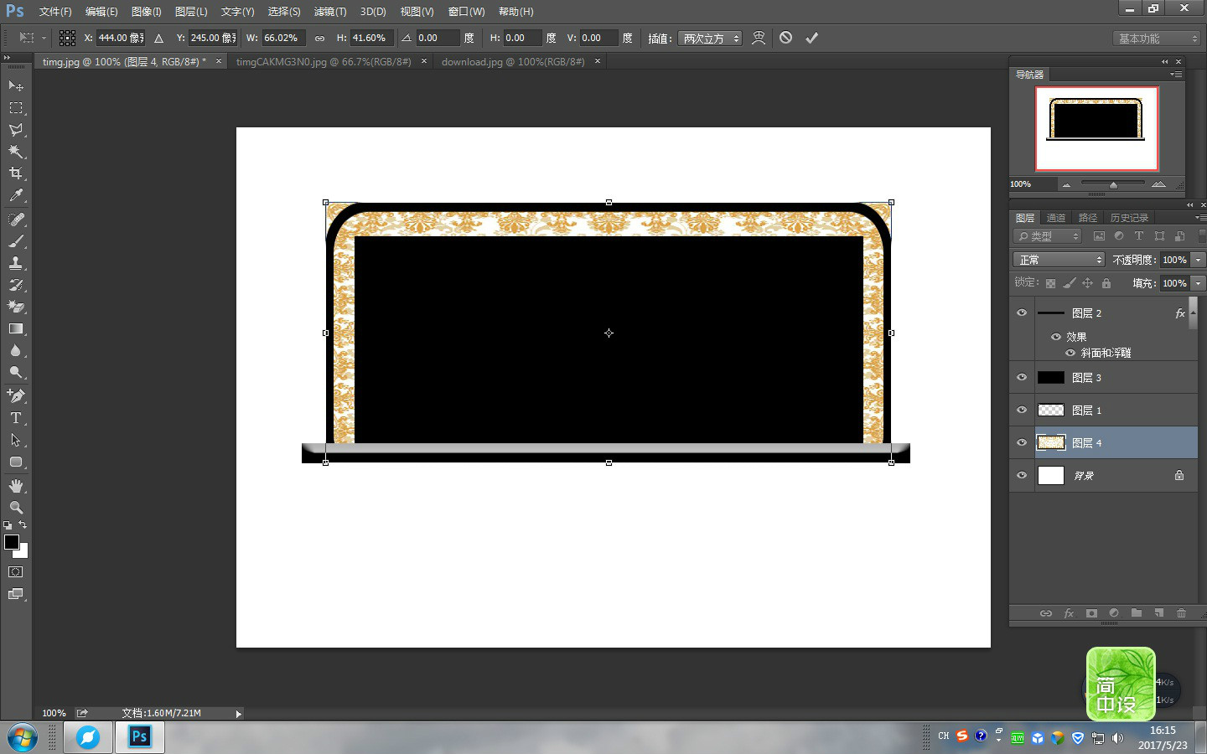Commit the transform with the checkmark
This screenshot has height=754, width=1207.
click(811, 38)
